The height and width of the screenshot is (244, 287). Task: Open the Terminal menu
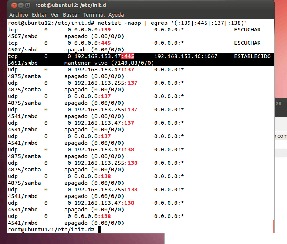[x=94, y=15]
